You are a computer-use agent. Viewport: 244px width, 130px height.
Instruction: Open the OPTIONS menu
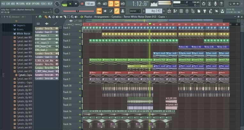click(36, 4)
